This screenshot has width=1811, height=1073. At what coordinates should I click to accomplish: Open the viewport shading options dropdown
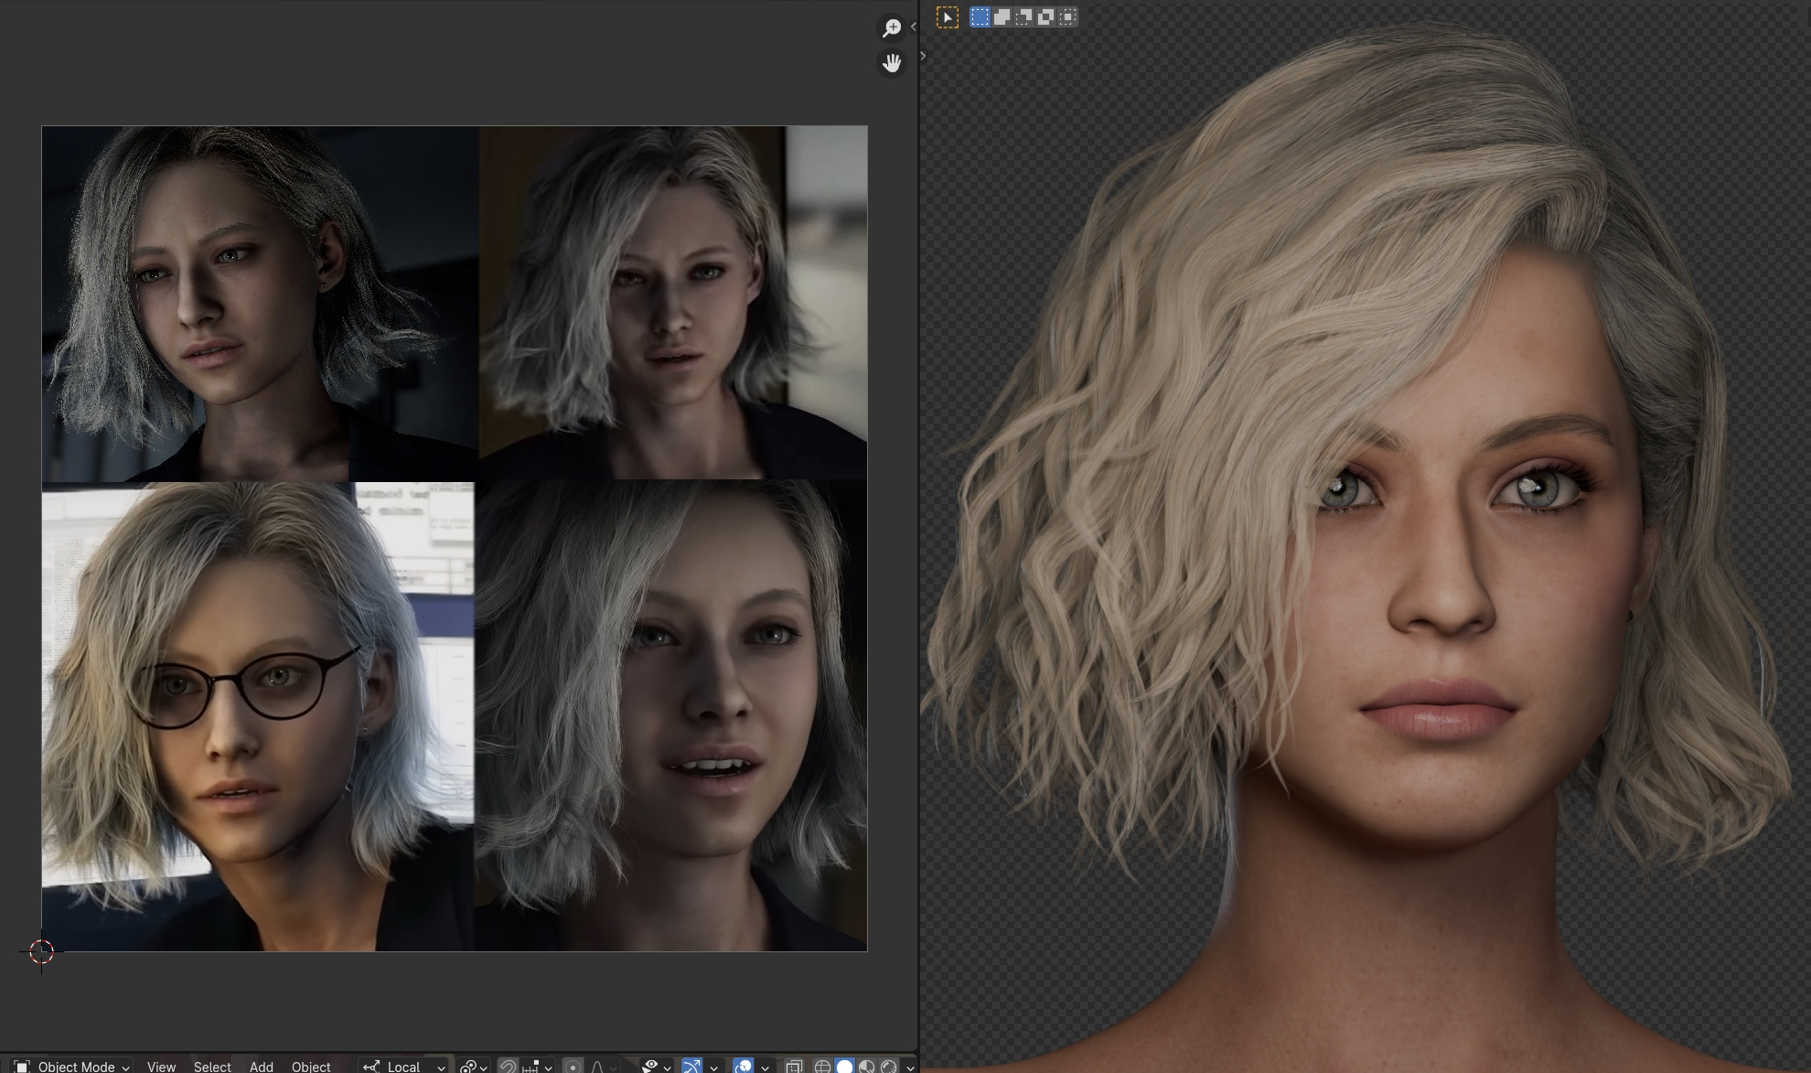pyautogui.click(x=909, y=1067)
